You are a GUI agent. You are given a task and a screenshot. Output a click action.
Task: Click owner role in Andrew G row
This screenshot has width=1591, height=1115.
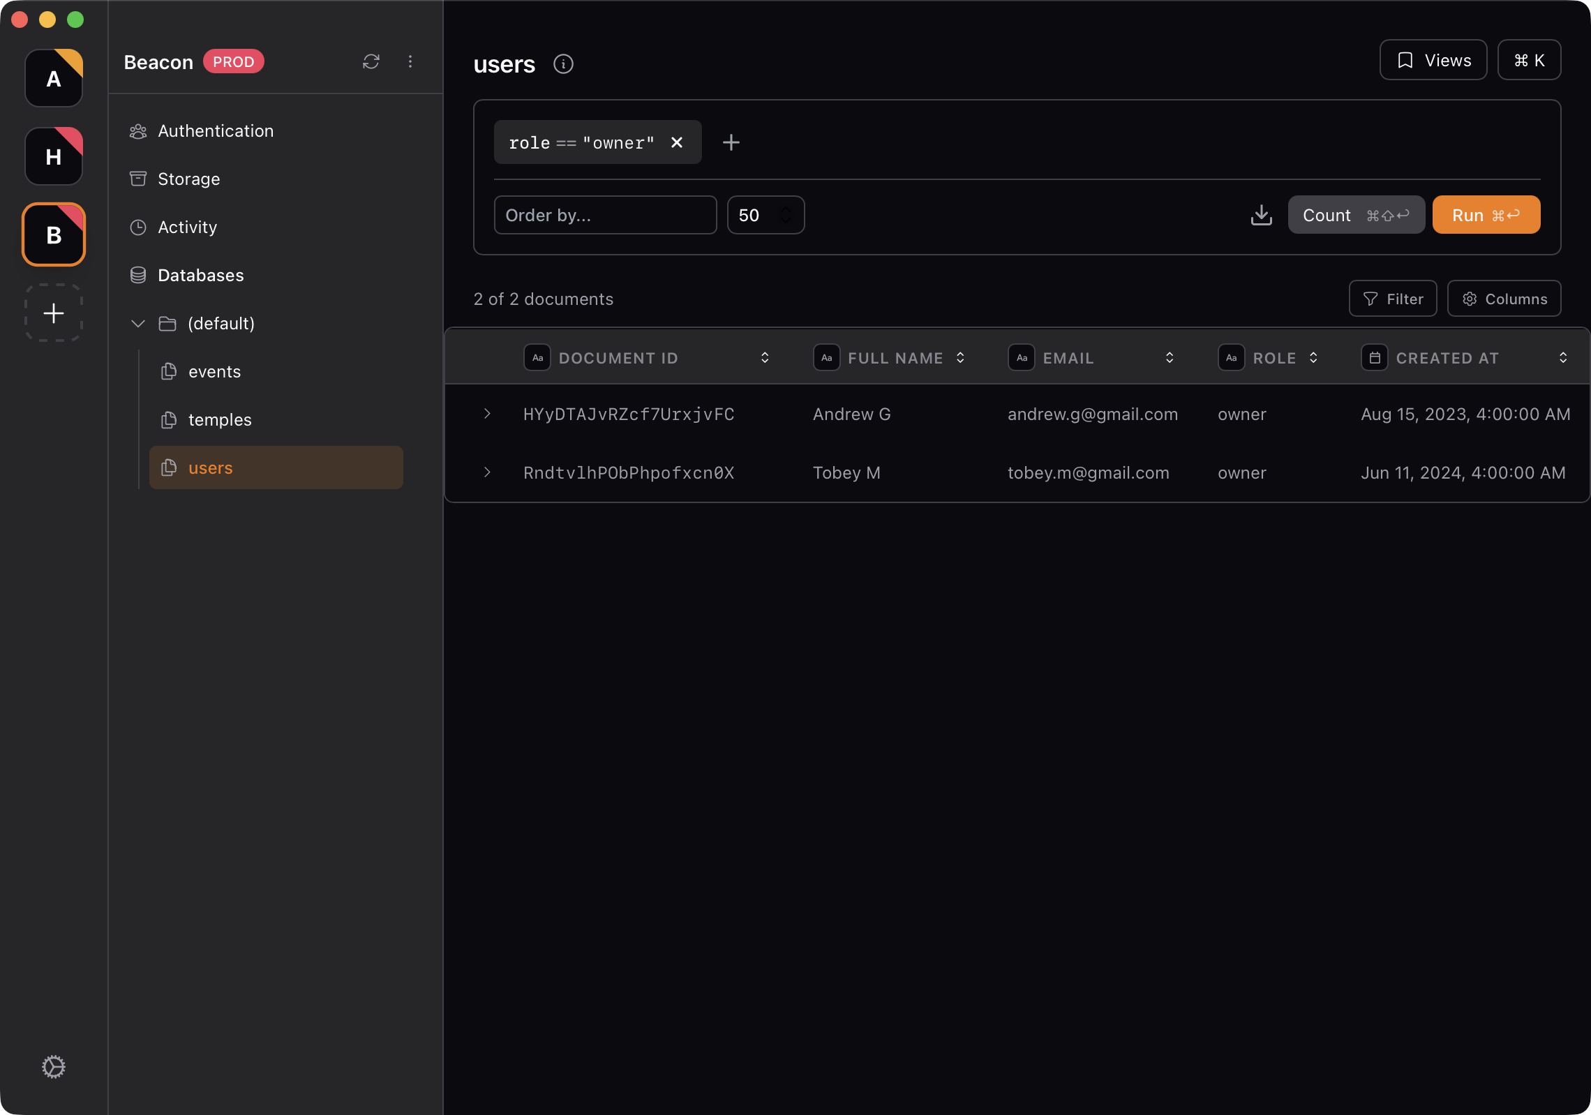(x=1241, y=414)
